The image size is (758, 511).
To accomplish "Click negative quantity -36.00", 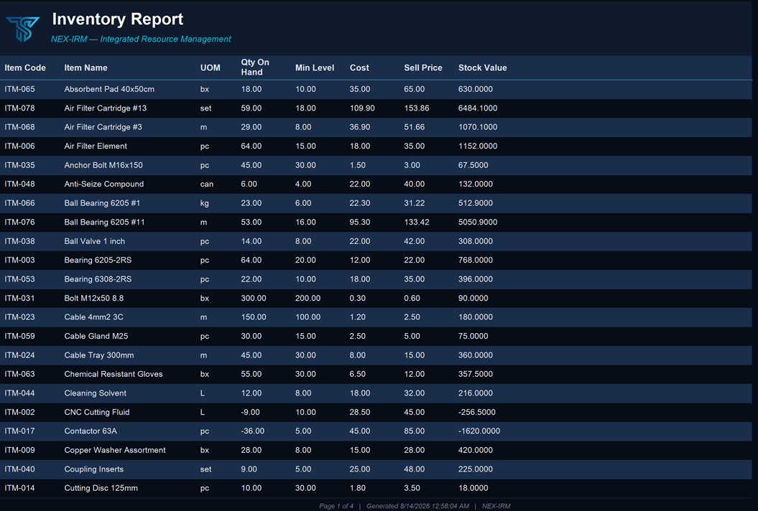I will (253, 431).
